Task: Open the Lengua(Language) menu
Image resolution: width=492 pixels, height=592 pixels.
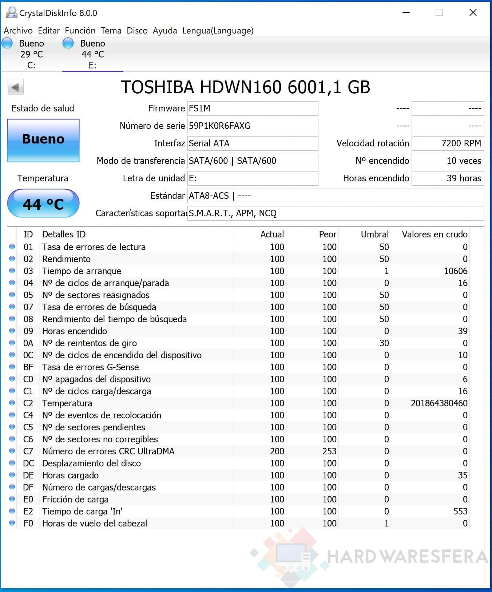Action: click(x=218, y=31)
